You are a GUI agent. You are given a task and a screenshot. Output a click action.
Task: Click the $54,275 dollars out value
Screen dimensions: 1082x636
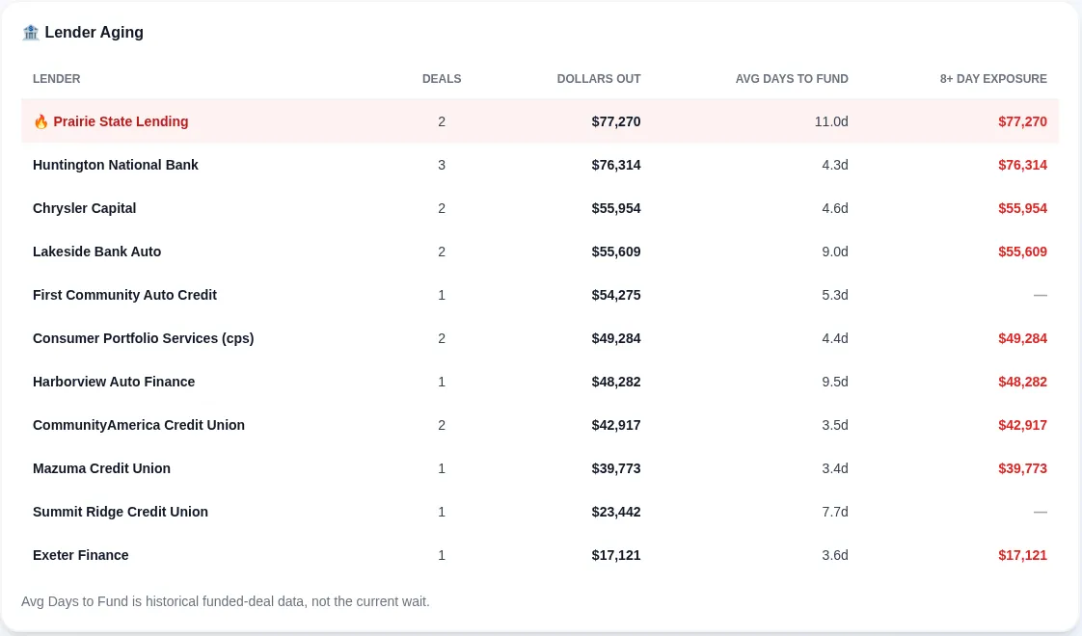[616, 295]
